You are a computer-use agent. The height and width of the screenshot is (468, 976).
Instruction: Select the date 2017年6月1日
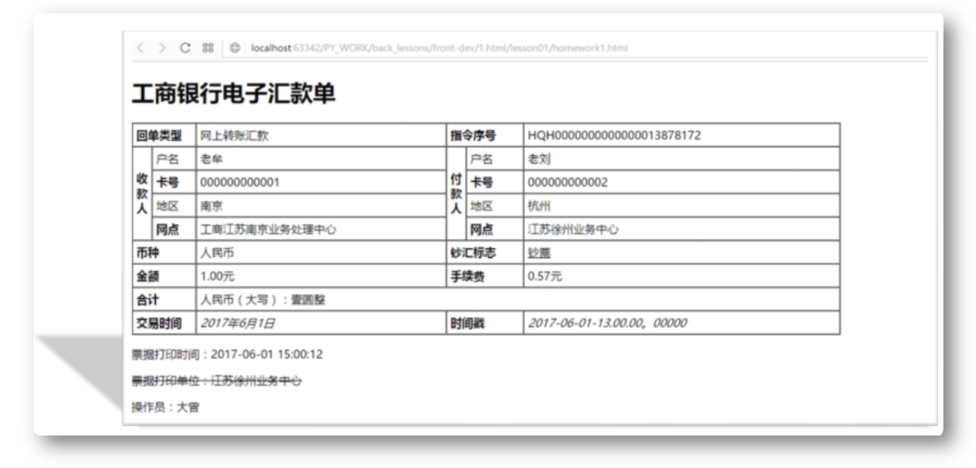point(238,323)
